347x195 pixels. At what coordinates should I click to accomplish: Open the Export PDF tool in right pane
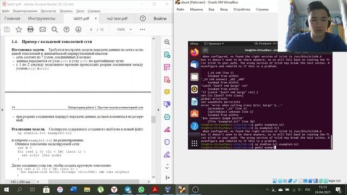[167, 55]
